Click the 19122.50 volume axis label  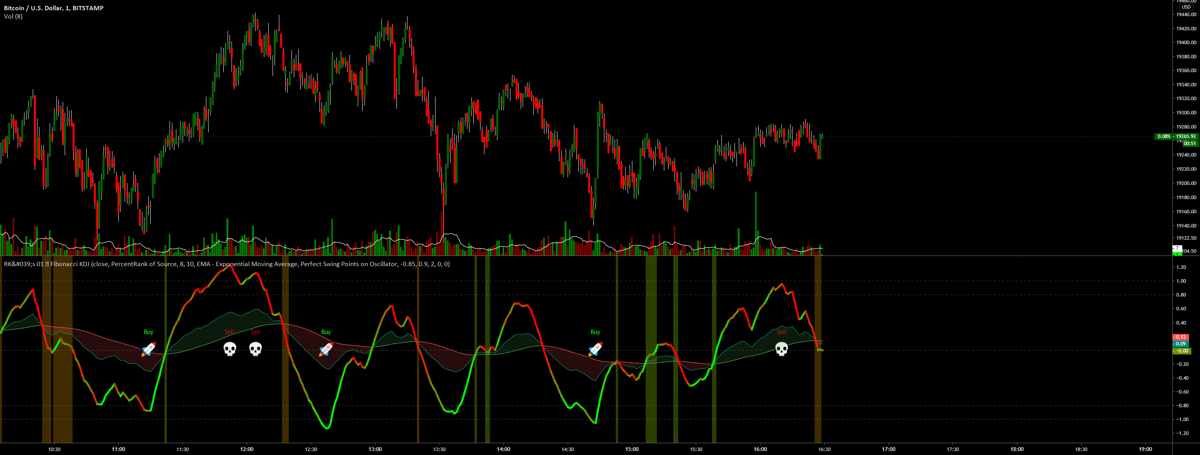[x=1186, y=238]
